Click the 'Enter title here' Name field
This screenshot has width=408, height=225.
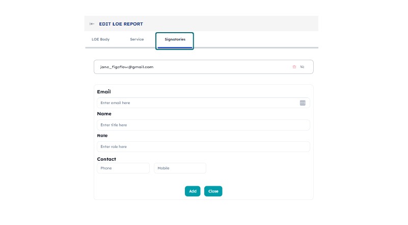pos(203,125)
